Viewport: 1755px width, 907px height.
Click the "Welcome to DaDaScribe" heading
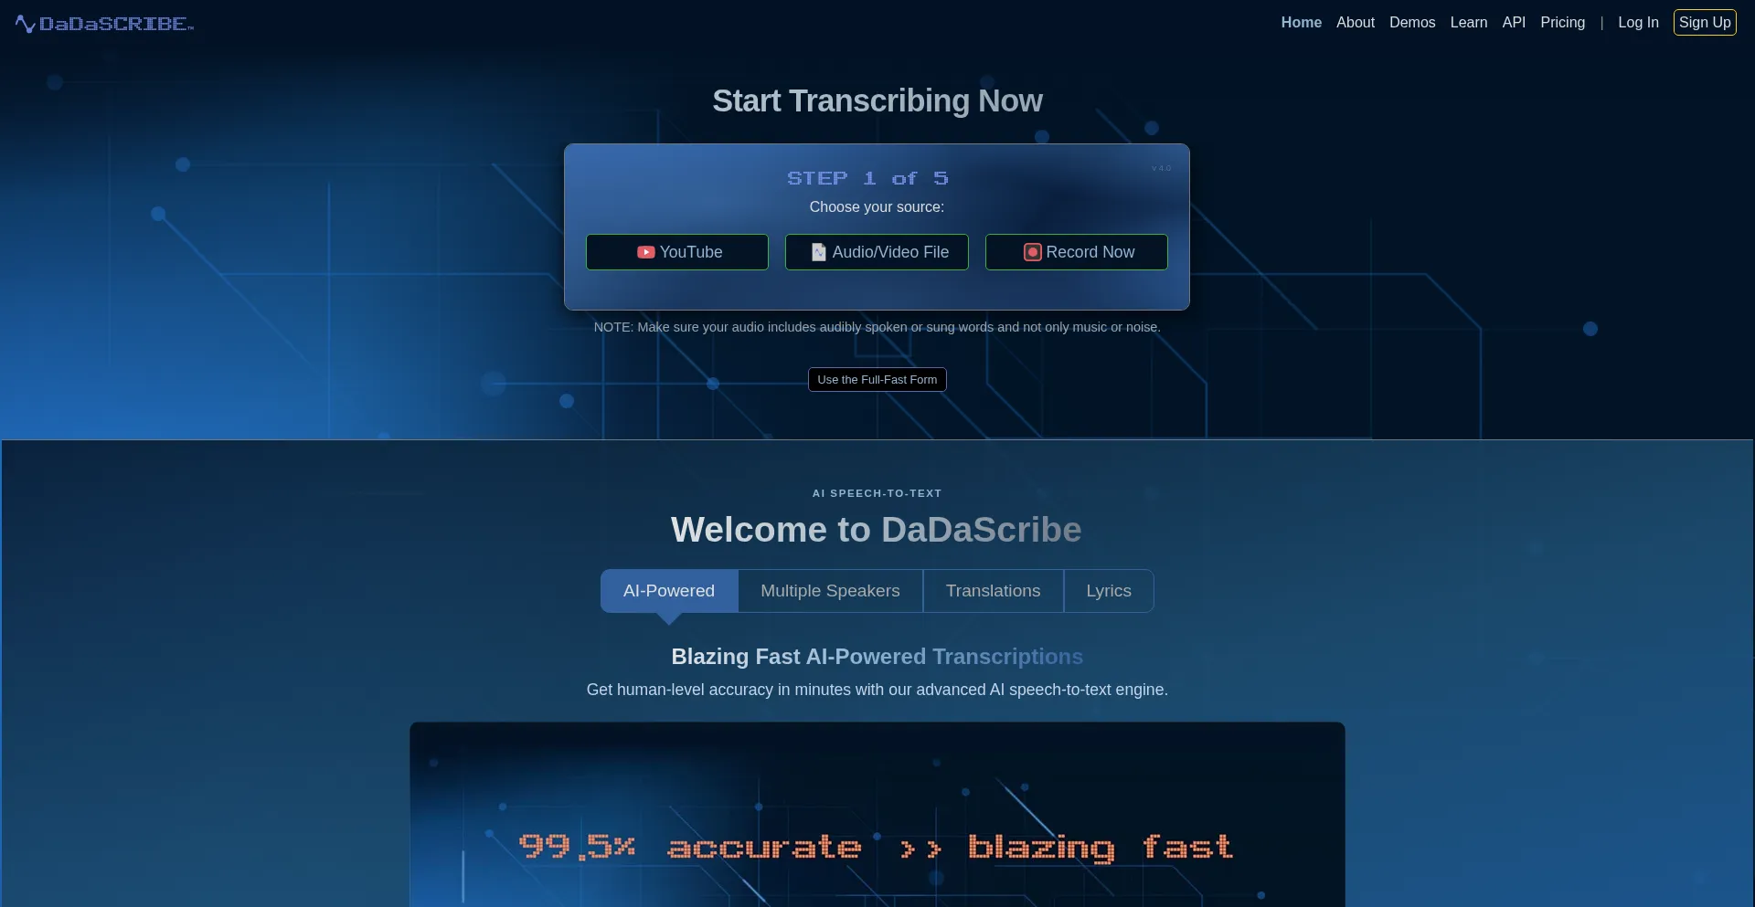click(x=877, y=530)
